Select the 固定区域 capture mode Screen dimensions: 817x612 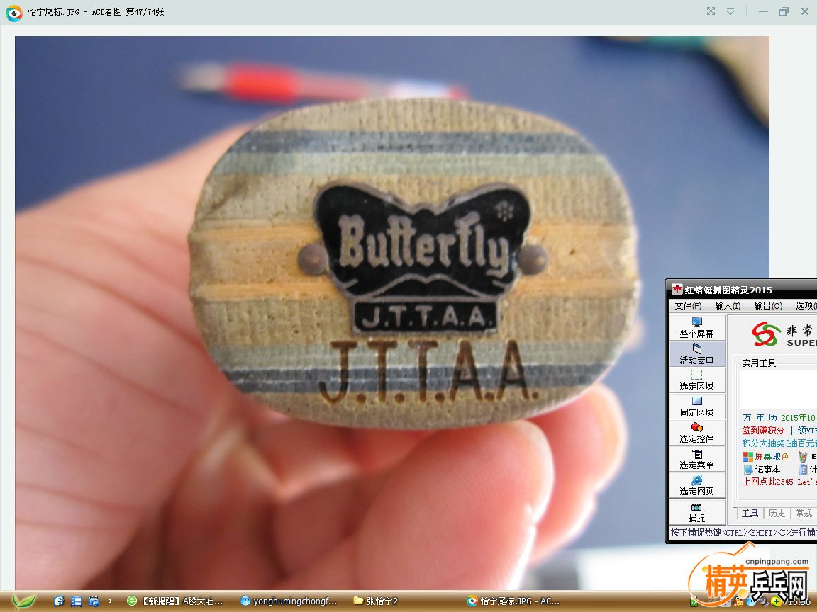[696, 407]
